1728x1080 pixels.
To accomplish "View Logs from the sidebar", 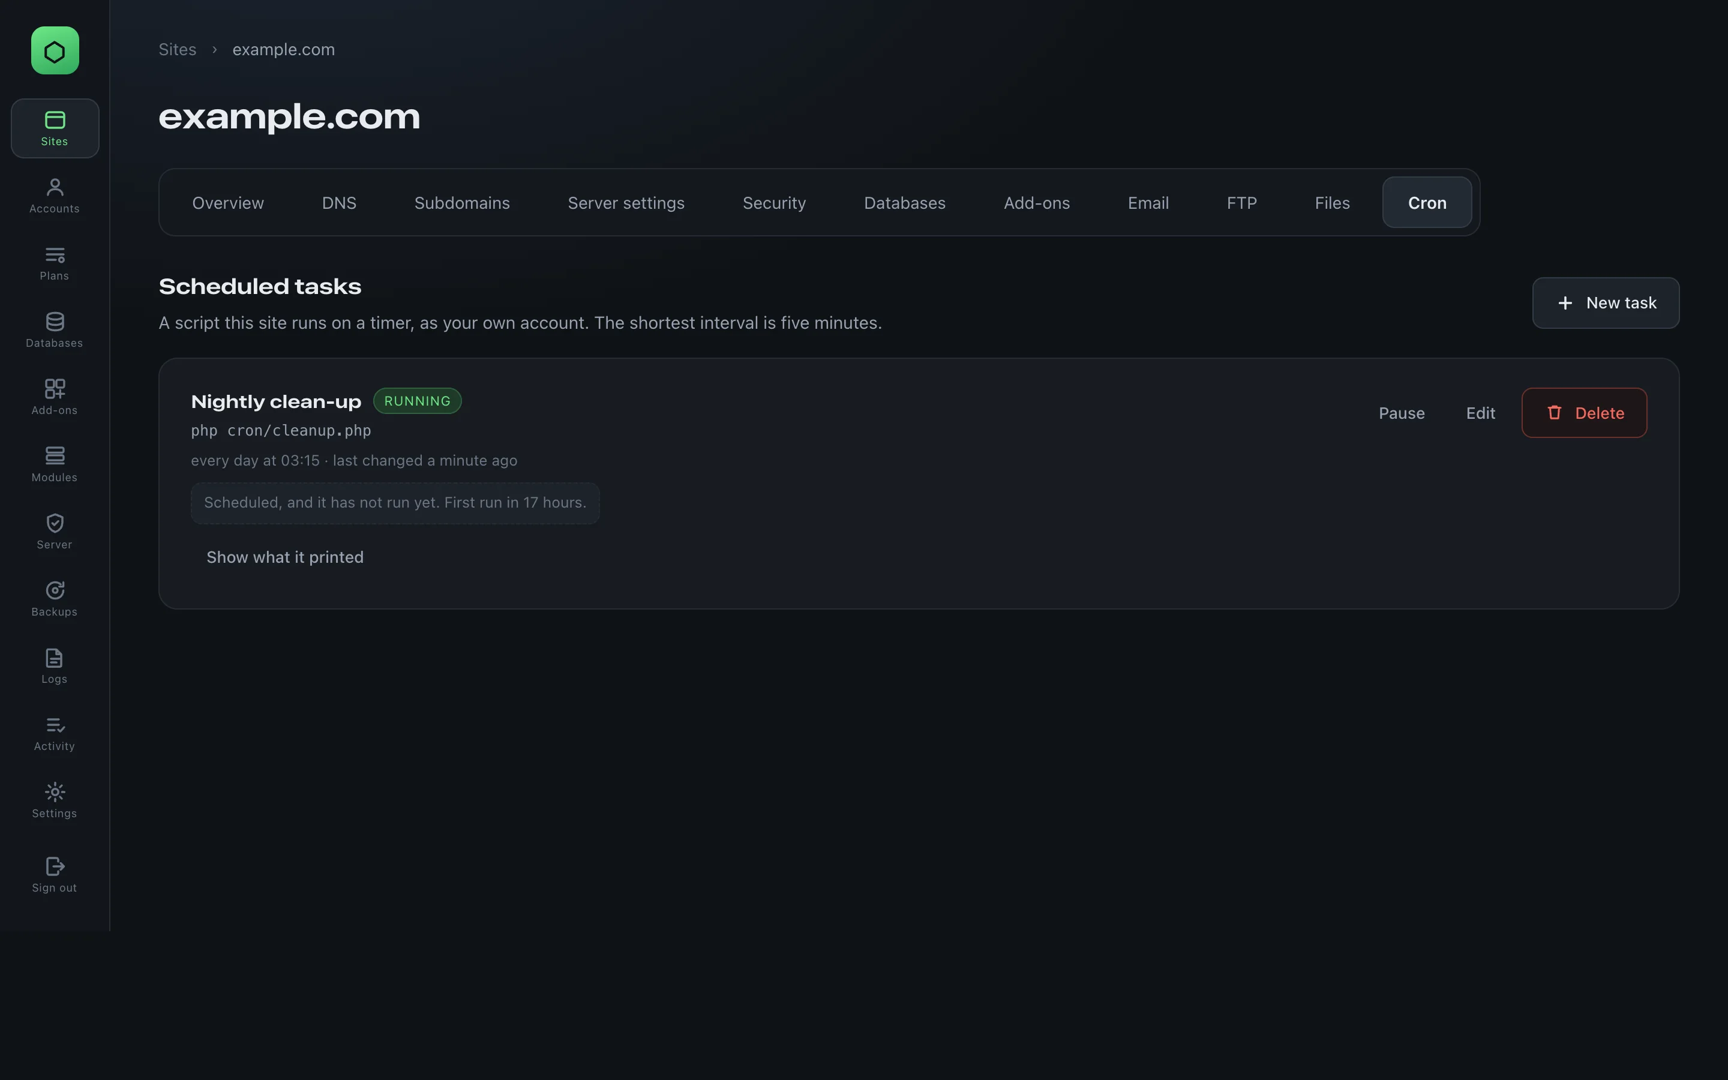I will coord(55,666).
